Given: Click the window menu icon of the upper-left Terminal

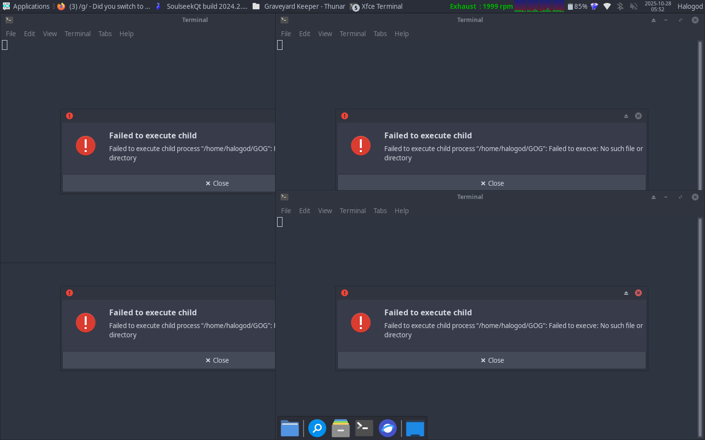Looking at the screenshot, I should coord(9,20).
